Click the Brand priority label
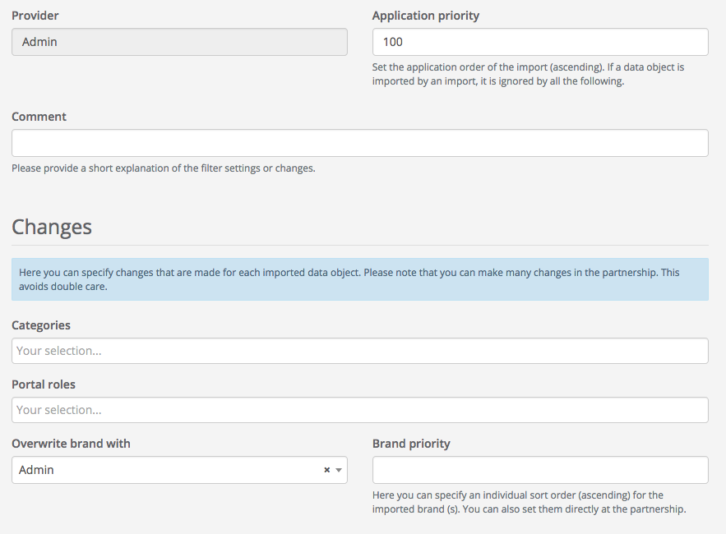 click(x=411, y=444)
